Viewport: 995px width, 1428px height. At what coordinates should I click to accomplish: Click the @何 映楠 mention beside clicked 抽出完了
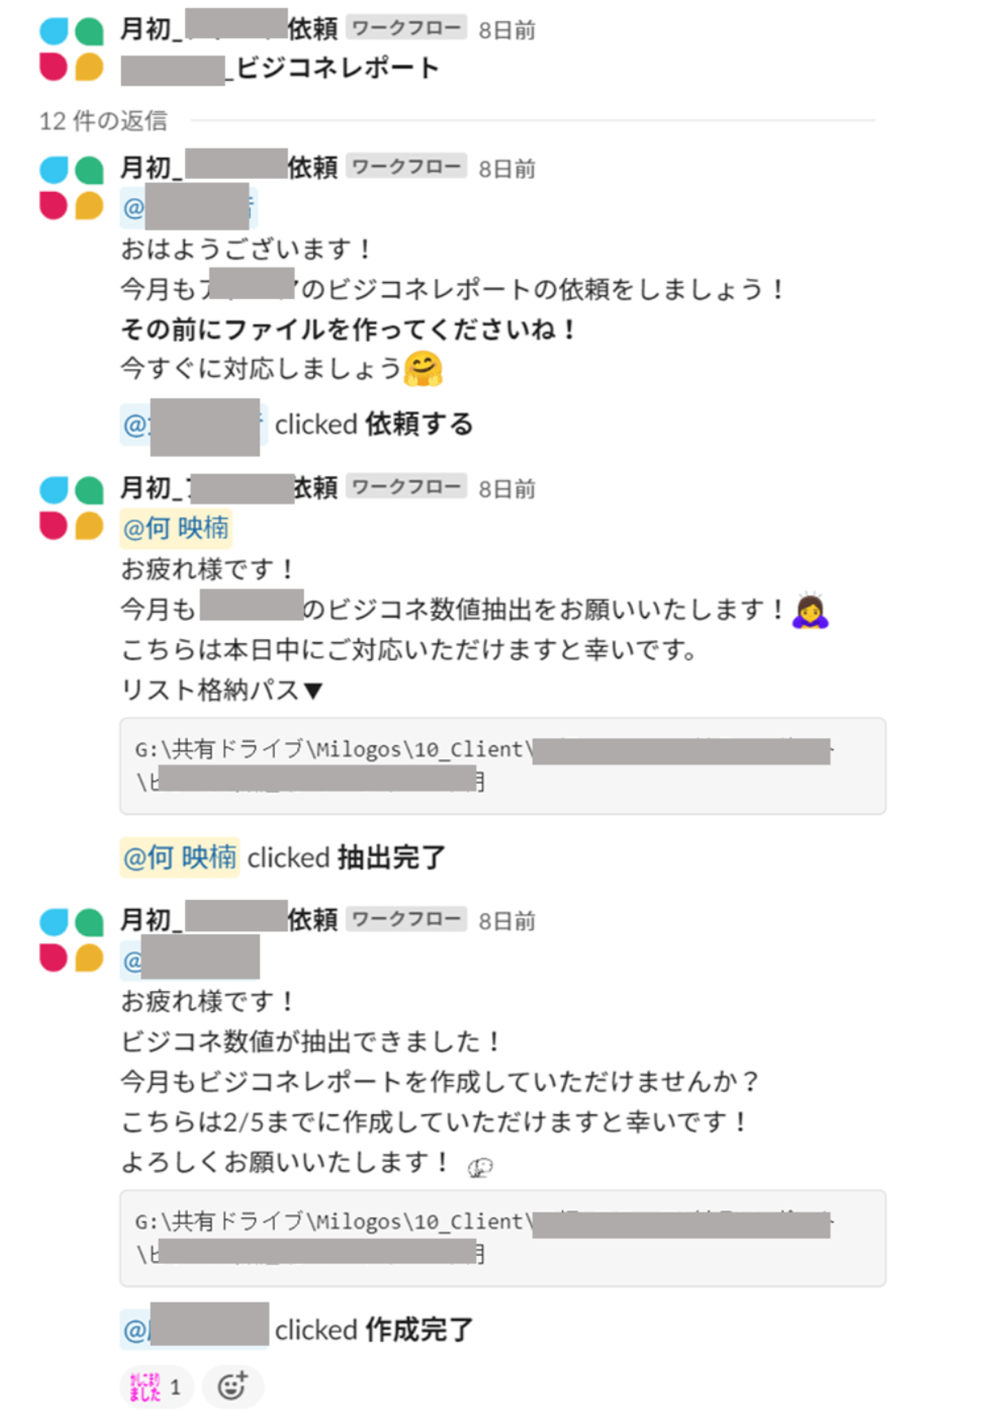pos(180,858)
